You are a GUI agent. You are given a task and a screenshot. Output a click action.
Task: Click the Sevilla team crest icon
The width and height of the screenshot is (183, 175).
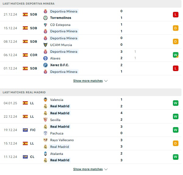click(45, 120)
